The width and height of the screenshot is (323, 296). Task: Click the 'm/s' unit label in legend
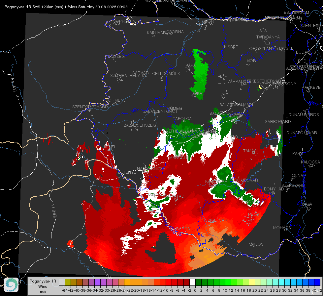pos(43,292)
